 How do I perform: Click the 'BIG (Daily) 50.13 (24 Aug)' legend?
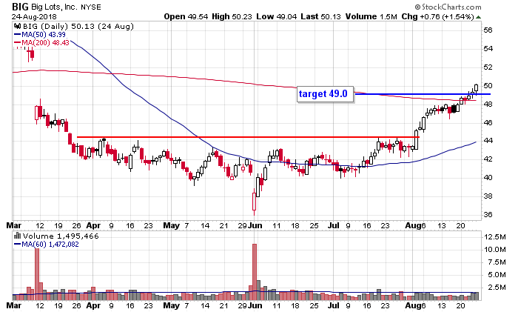[x=78, y=27]
